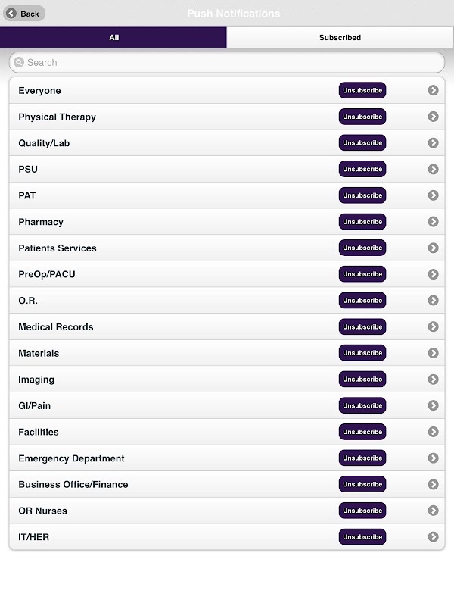This screenshot has width=454, height=606.
Task: Unsubscribe from Patients Services
Action: click(362, 248)
